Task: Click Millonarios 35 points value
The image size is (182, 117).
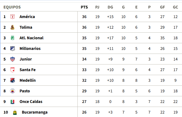Action: (84, 49)
